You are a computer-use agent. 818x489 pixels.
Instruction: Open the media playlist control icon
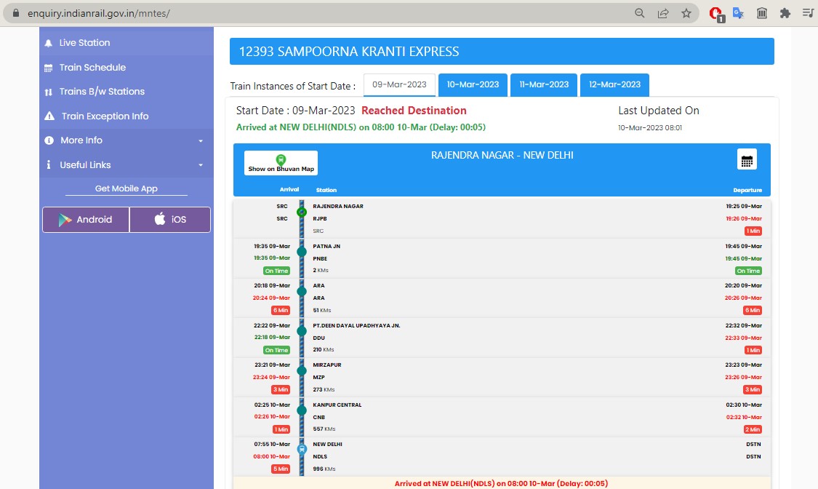[808, 13]
